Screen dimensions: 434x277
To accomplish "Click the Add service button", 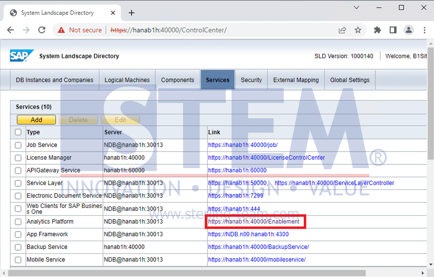I will [36, 120].
